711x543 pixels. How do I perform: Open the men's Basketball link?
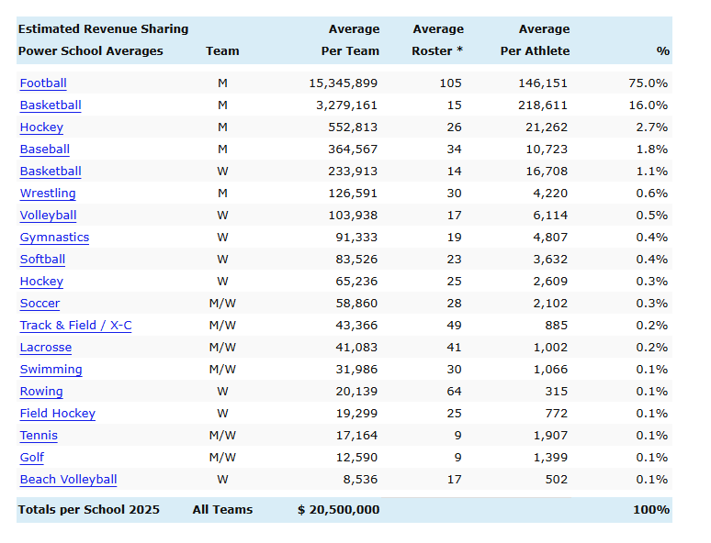(51, 105)
